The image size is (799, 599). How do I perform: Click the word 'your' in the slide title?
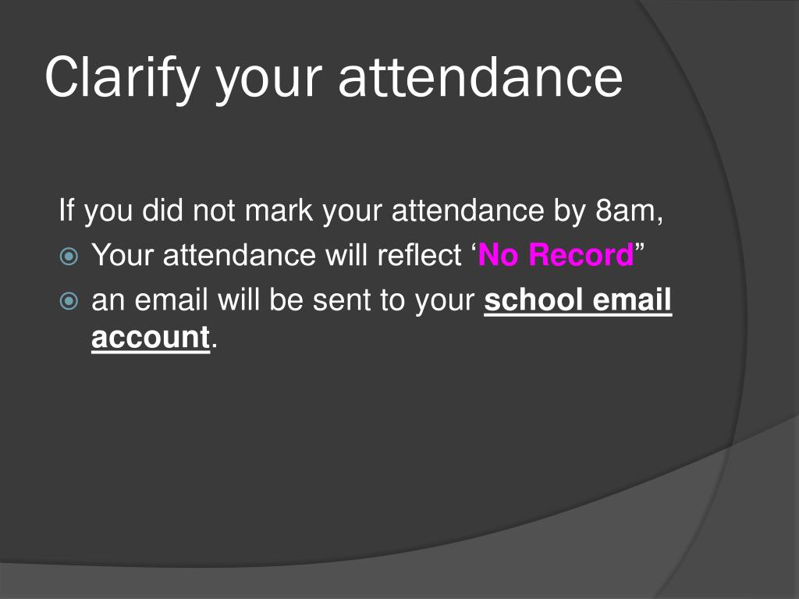click(x=269, y=83)
